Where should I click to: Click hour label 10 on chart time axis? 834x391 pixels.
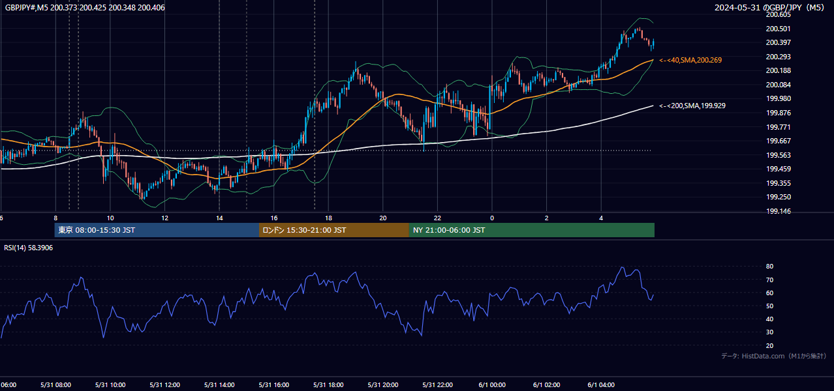tap(110, 218)
